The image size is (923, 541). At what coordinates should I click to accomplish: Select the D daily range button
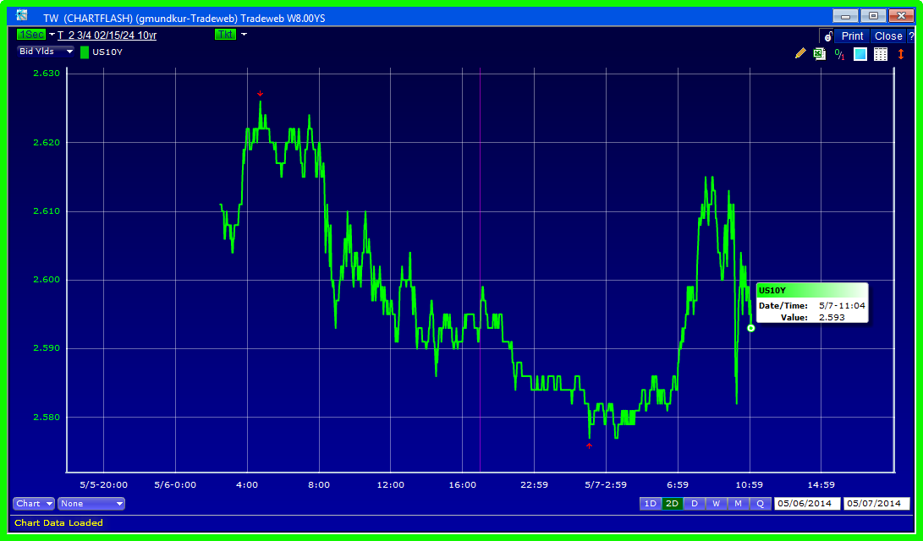click(x=694, y=504)
